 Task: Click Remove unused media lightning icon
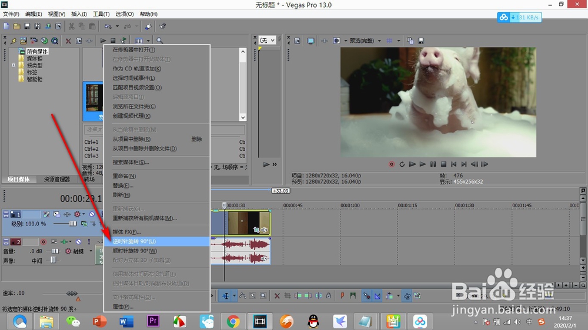click(x=14, y=41)
